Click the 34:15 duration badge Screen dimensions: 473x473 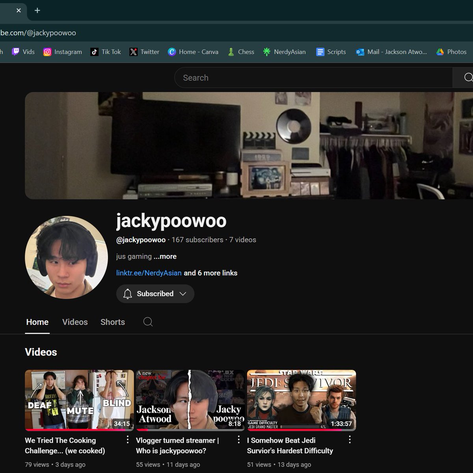click(122, 424)
